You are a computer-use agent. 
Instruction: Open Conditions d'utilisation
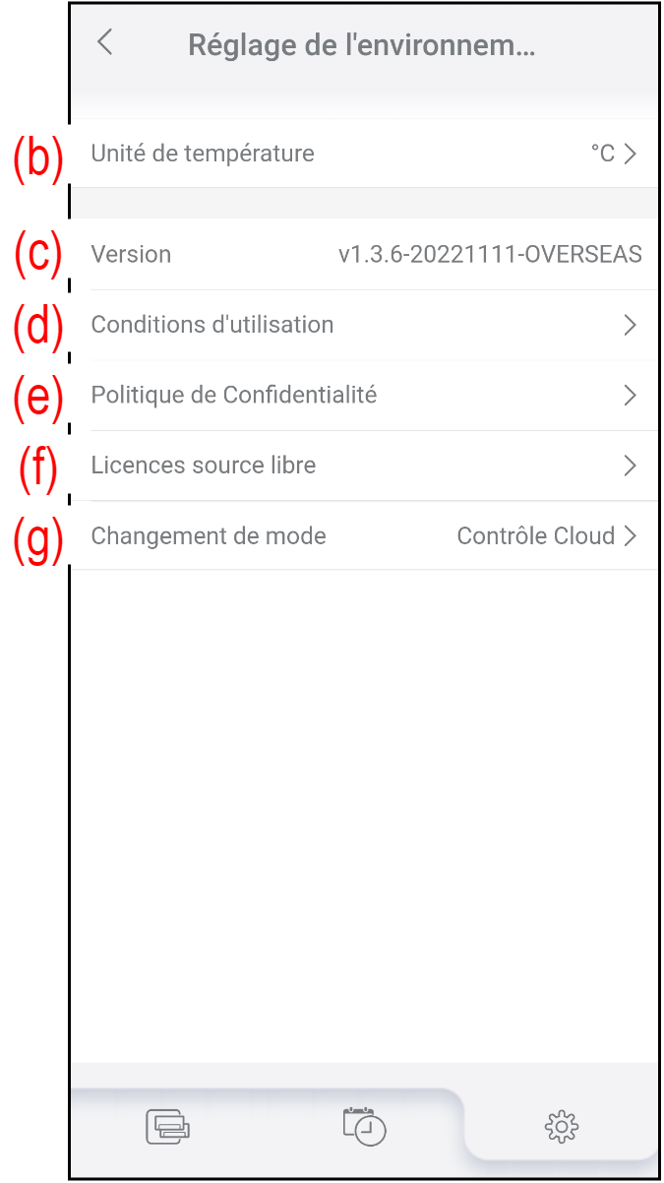click(212, 325)
